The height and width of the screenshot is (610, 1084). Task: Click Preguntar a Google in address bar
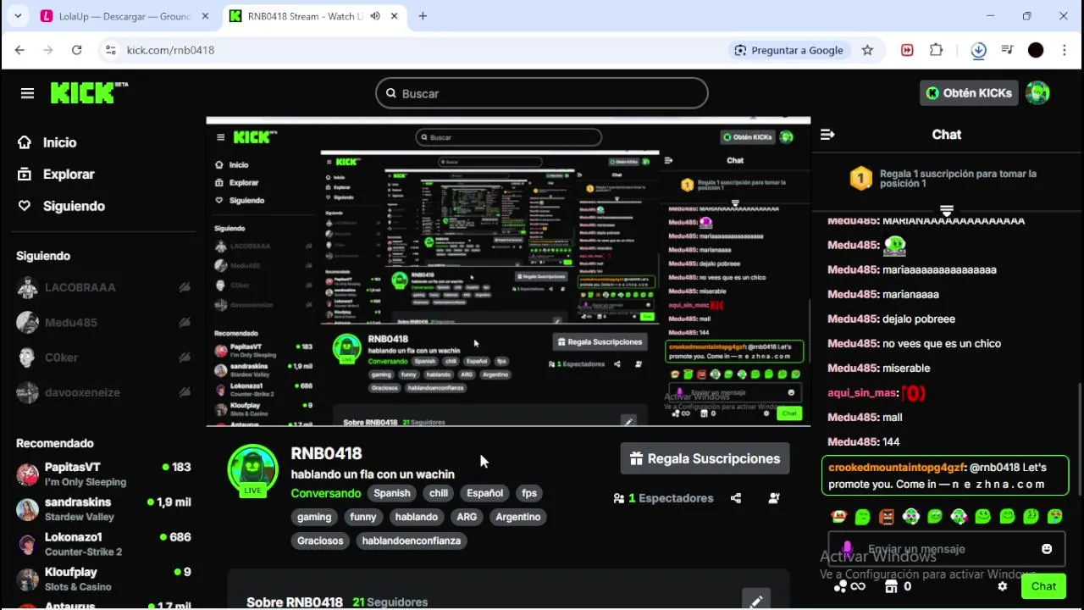(x=788, y=50)
